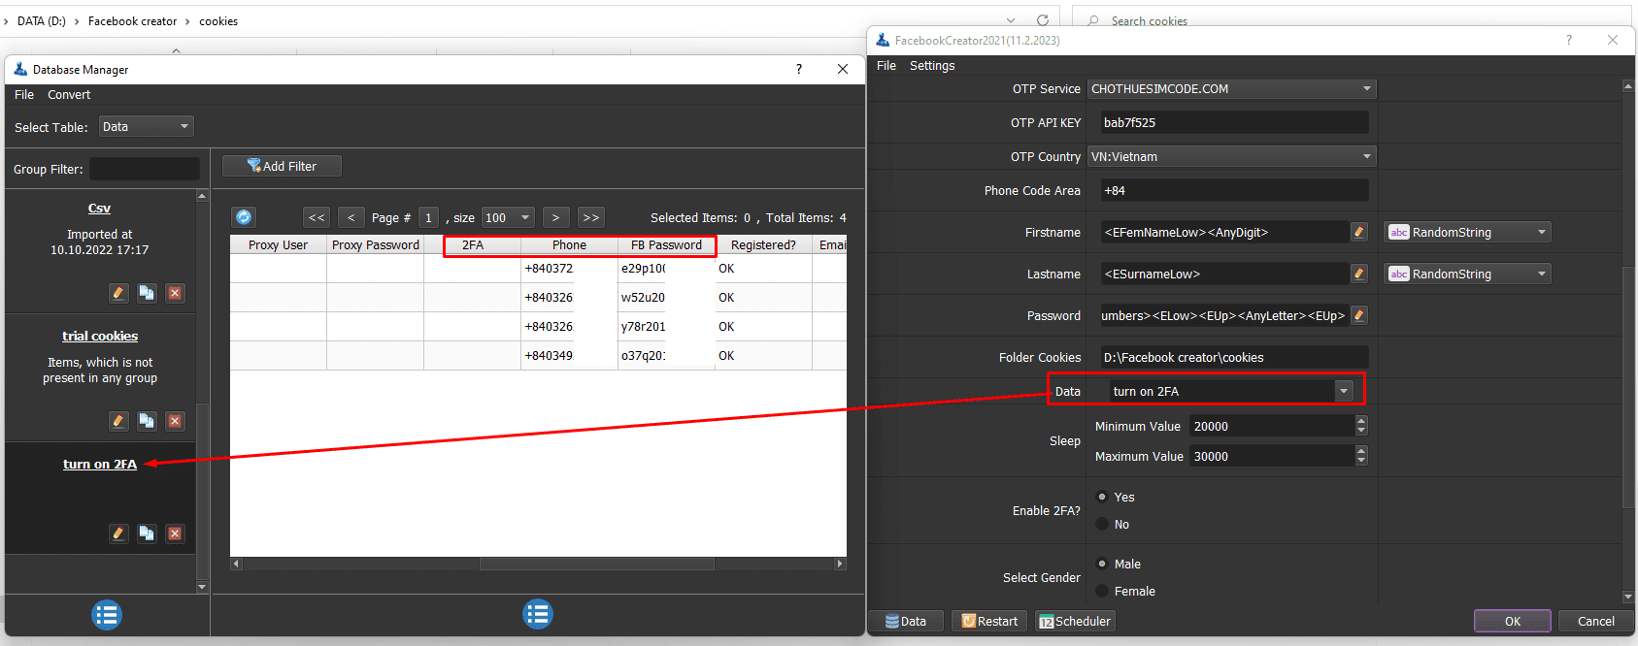
Task: Copy the turn on 2FA group duplicate icon
Action: (147, 533)
